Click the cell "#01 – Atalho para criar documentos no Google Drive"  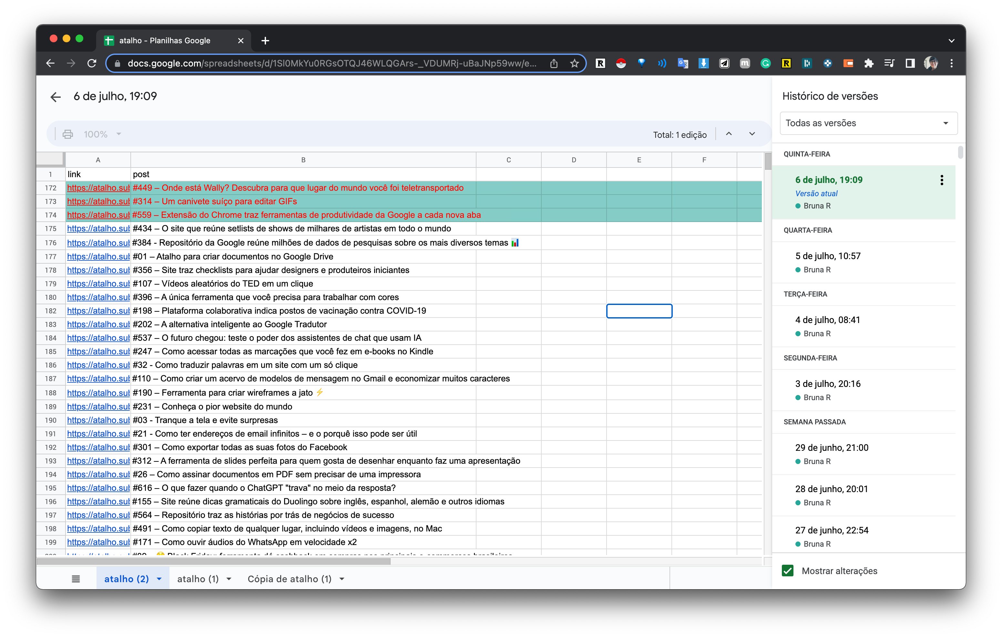[x=303, y=256]
